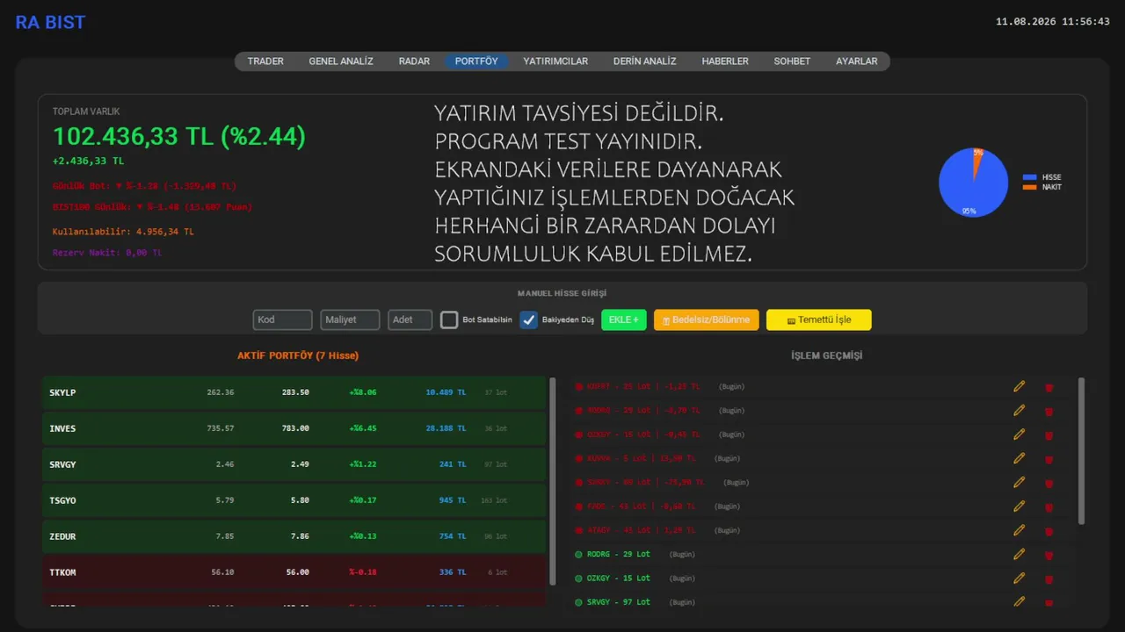Open the YATIRIMCILAR tab
The image size is (1125, 632).
[x=555, y=61]
